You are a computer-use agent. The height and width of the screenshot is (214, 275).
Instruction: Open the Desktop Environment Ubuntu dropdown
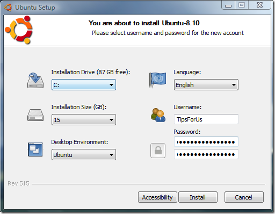[84, 154]
